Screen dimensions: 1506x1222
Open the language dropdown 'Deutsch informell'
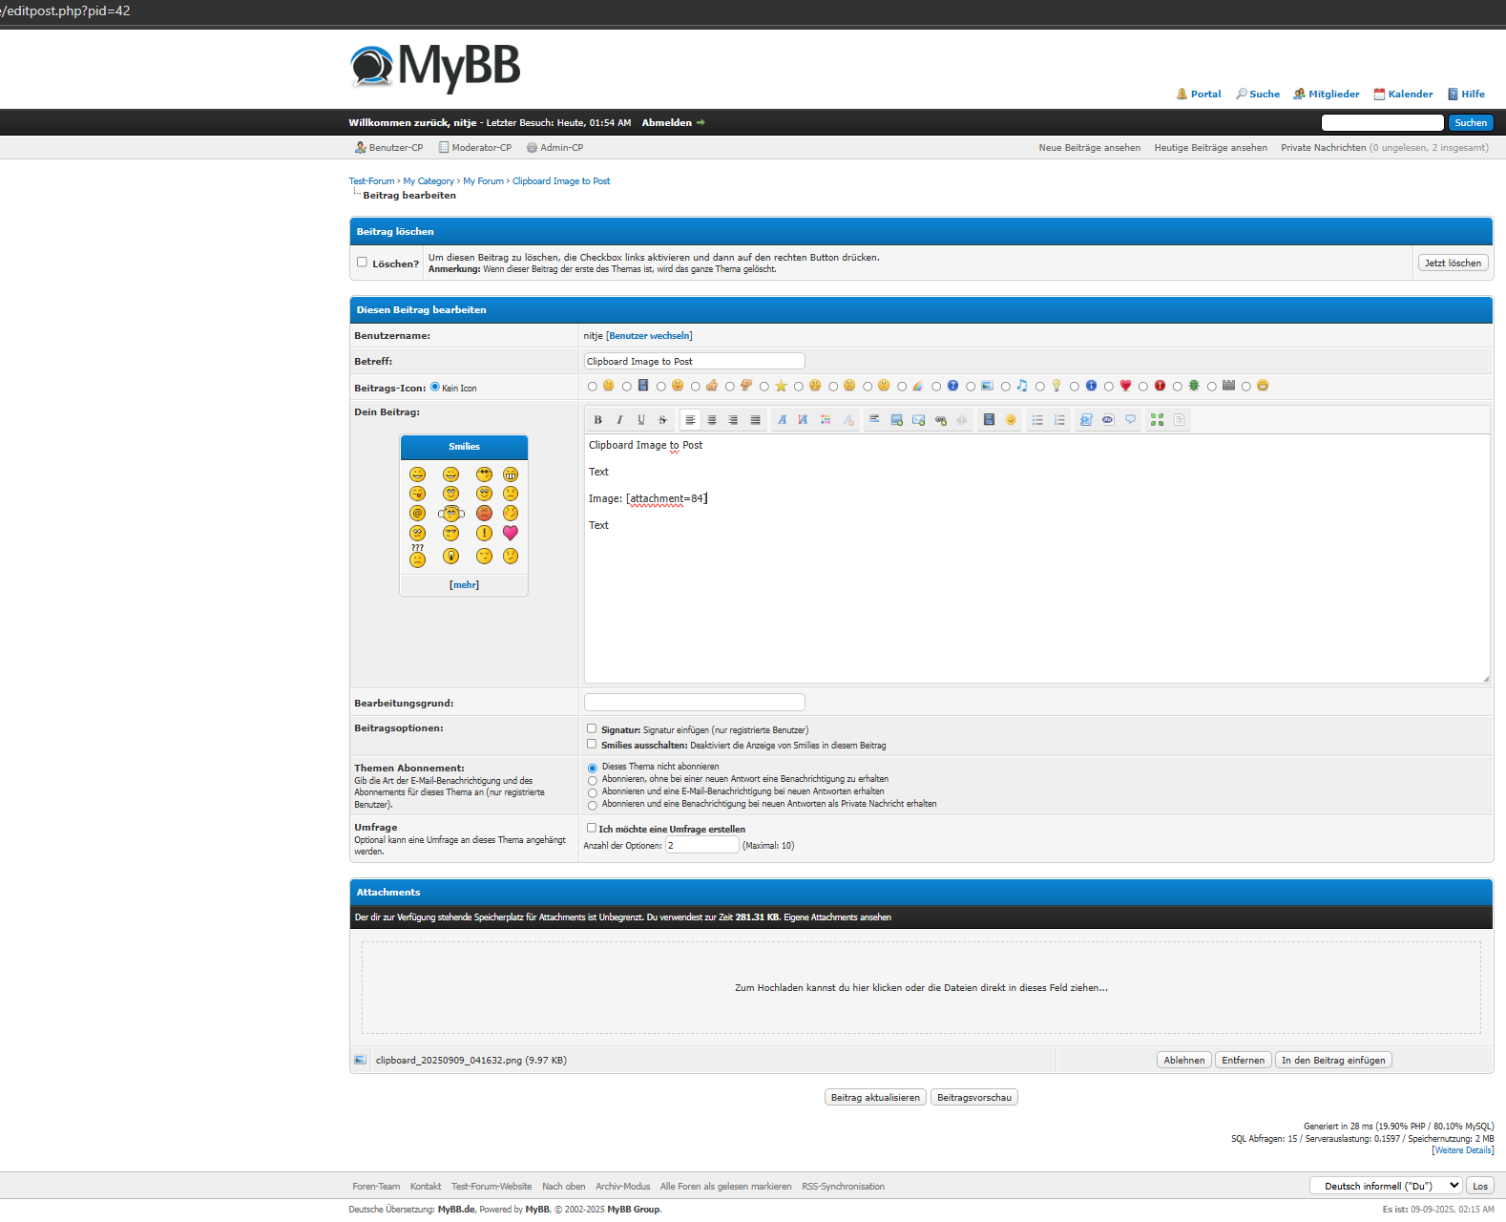pyautogui.click(x=1385, y=1186)
